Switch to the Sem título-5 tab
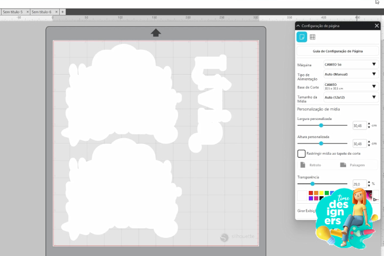The height and width of the screenshot is (256, 384). pyautogui.click(x=13, y=11)
